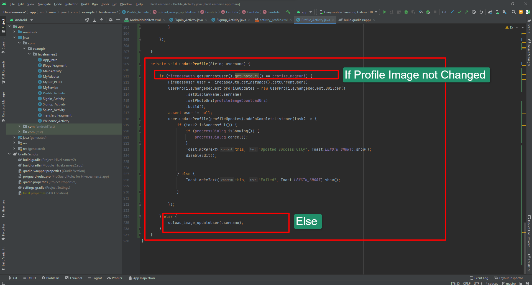The image size is (532, 285).
Task: Toggle the Gradle tool window on right
Action: [x=529, y=26]
